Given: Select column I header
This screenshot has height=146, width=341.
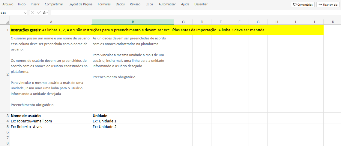Looking at the screenshot, I should point(295,22).
